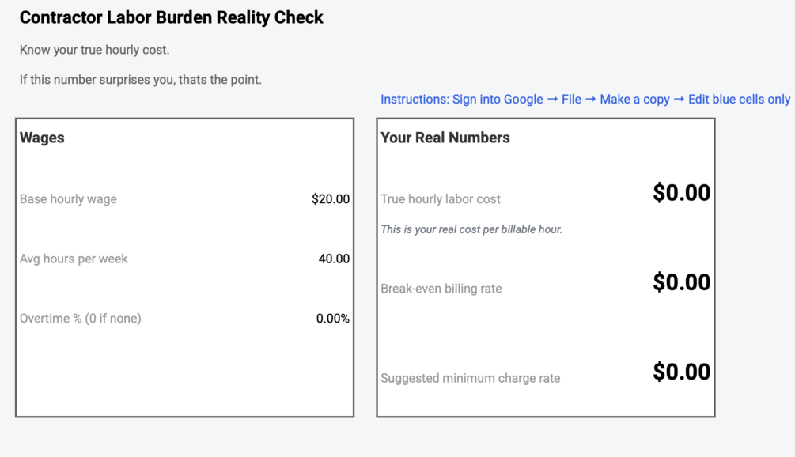
Task: Click the Suggested minimum charge rate $0.00 value
Action: (x=681, y=372)
